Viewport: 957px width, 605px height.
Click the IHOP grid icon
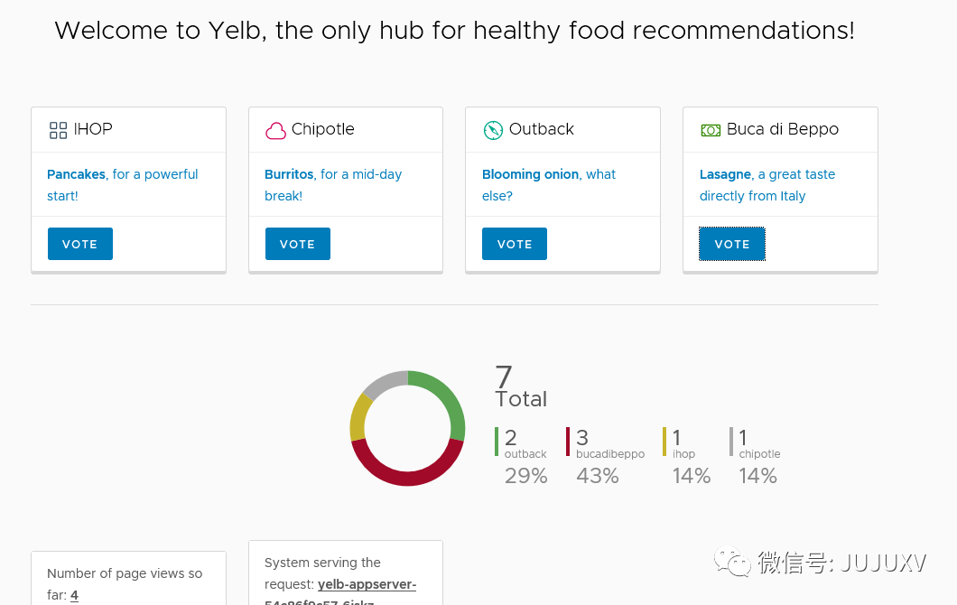(x=58, y=130)
